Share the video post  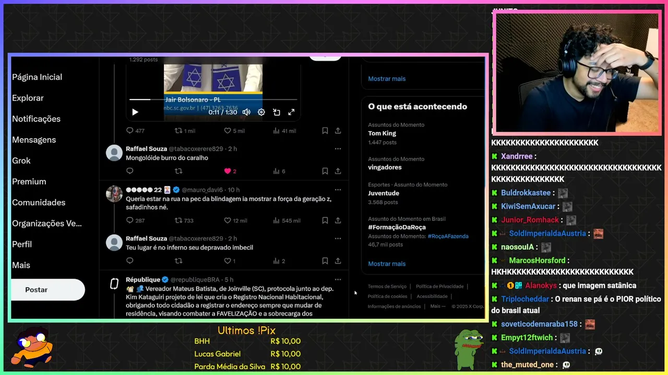coord(338,131)
